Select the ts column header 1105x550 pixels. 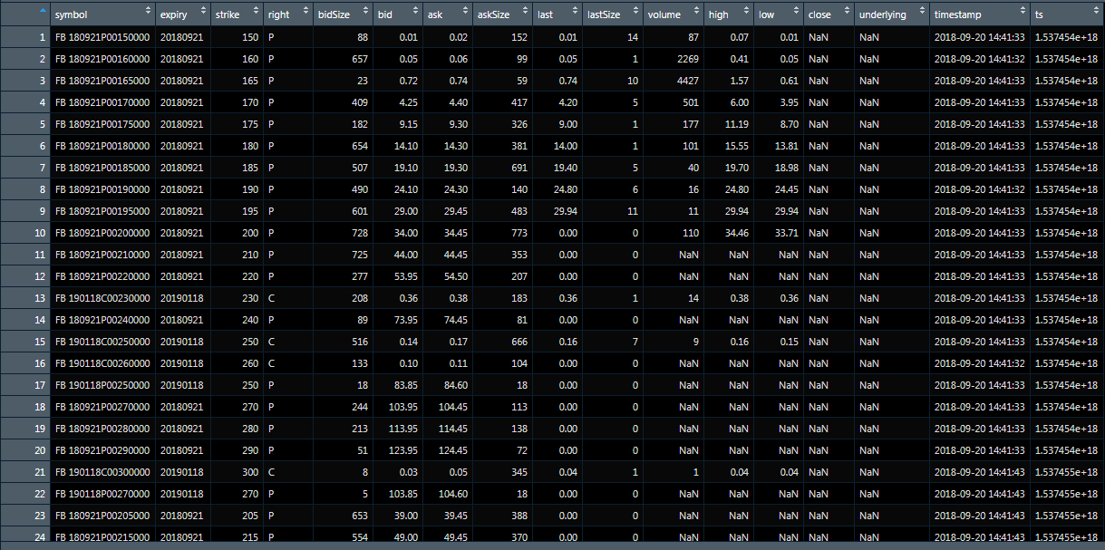[1067, 15]
